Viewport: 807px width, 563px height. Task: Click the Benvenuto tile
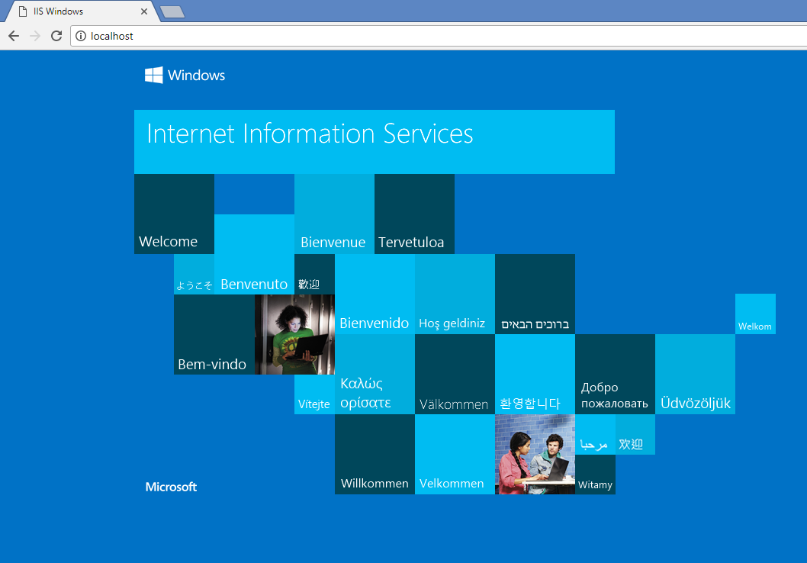pyautogui.click(x=254, y=254)
